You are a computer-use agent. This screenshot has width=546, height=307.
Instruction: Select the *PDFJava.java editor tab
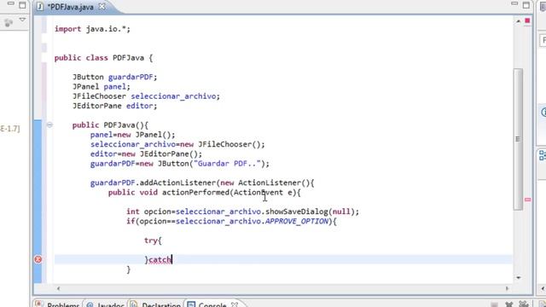pos(71,7)
